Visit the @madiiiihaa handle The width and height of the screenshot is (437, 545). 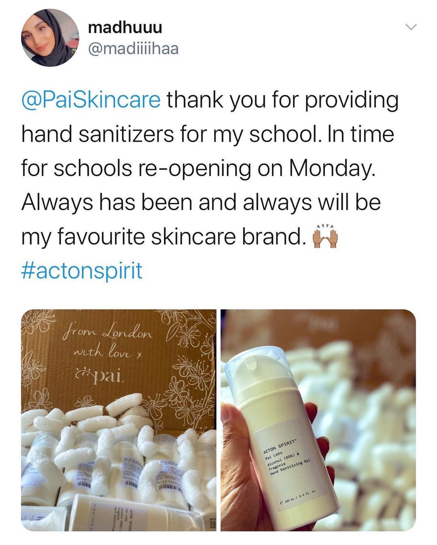click(x=133, y=48)
